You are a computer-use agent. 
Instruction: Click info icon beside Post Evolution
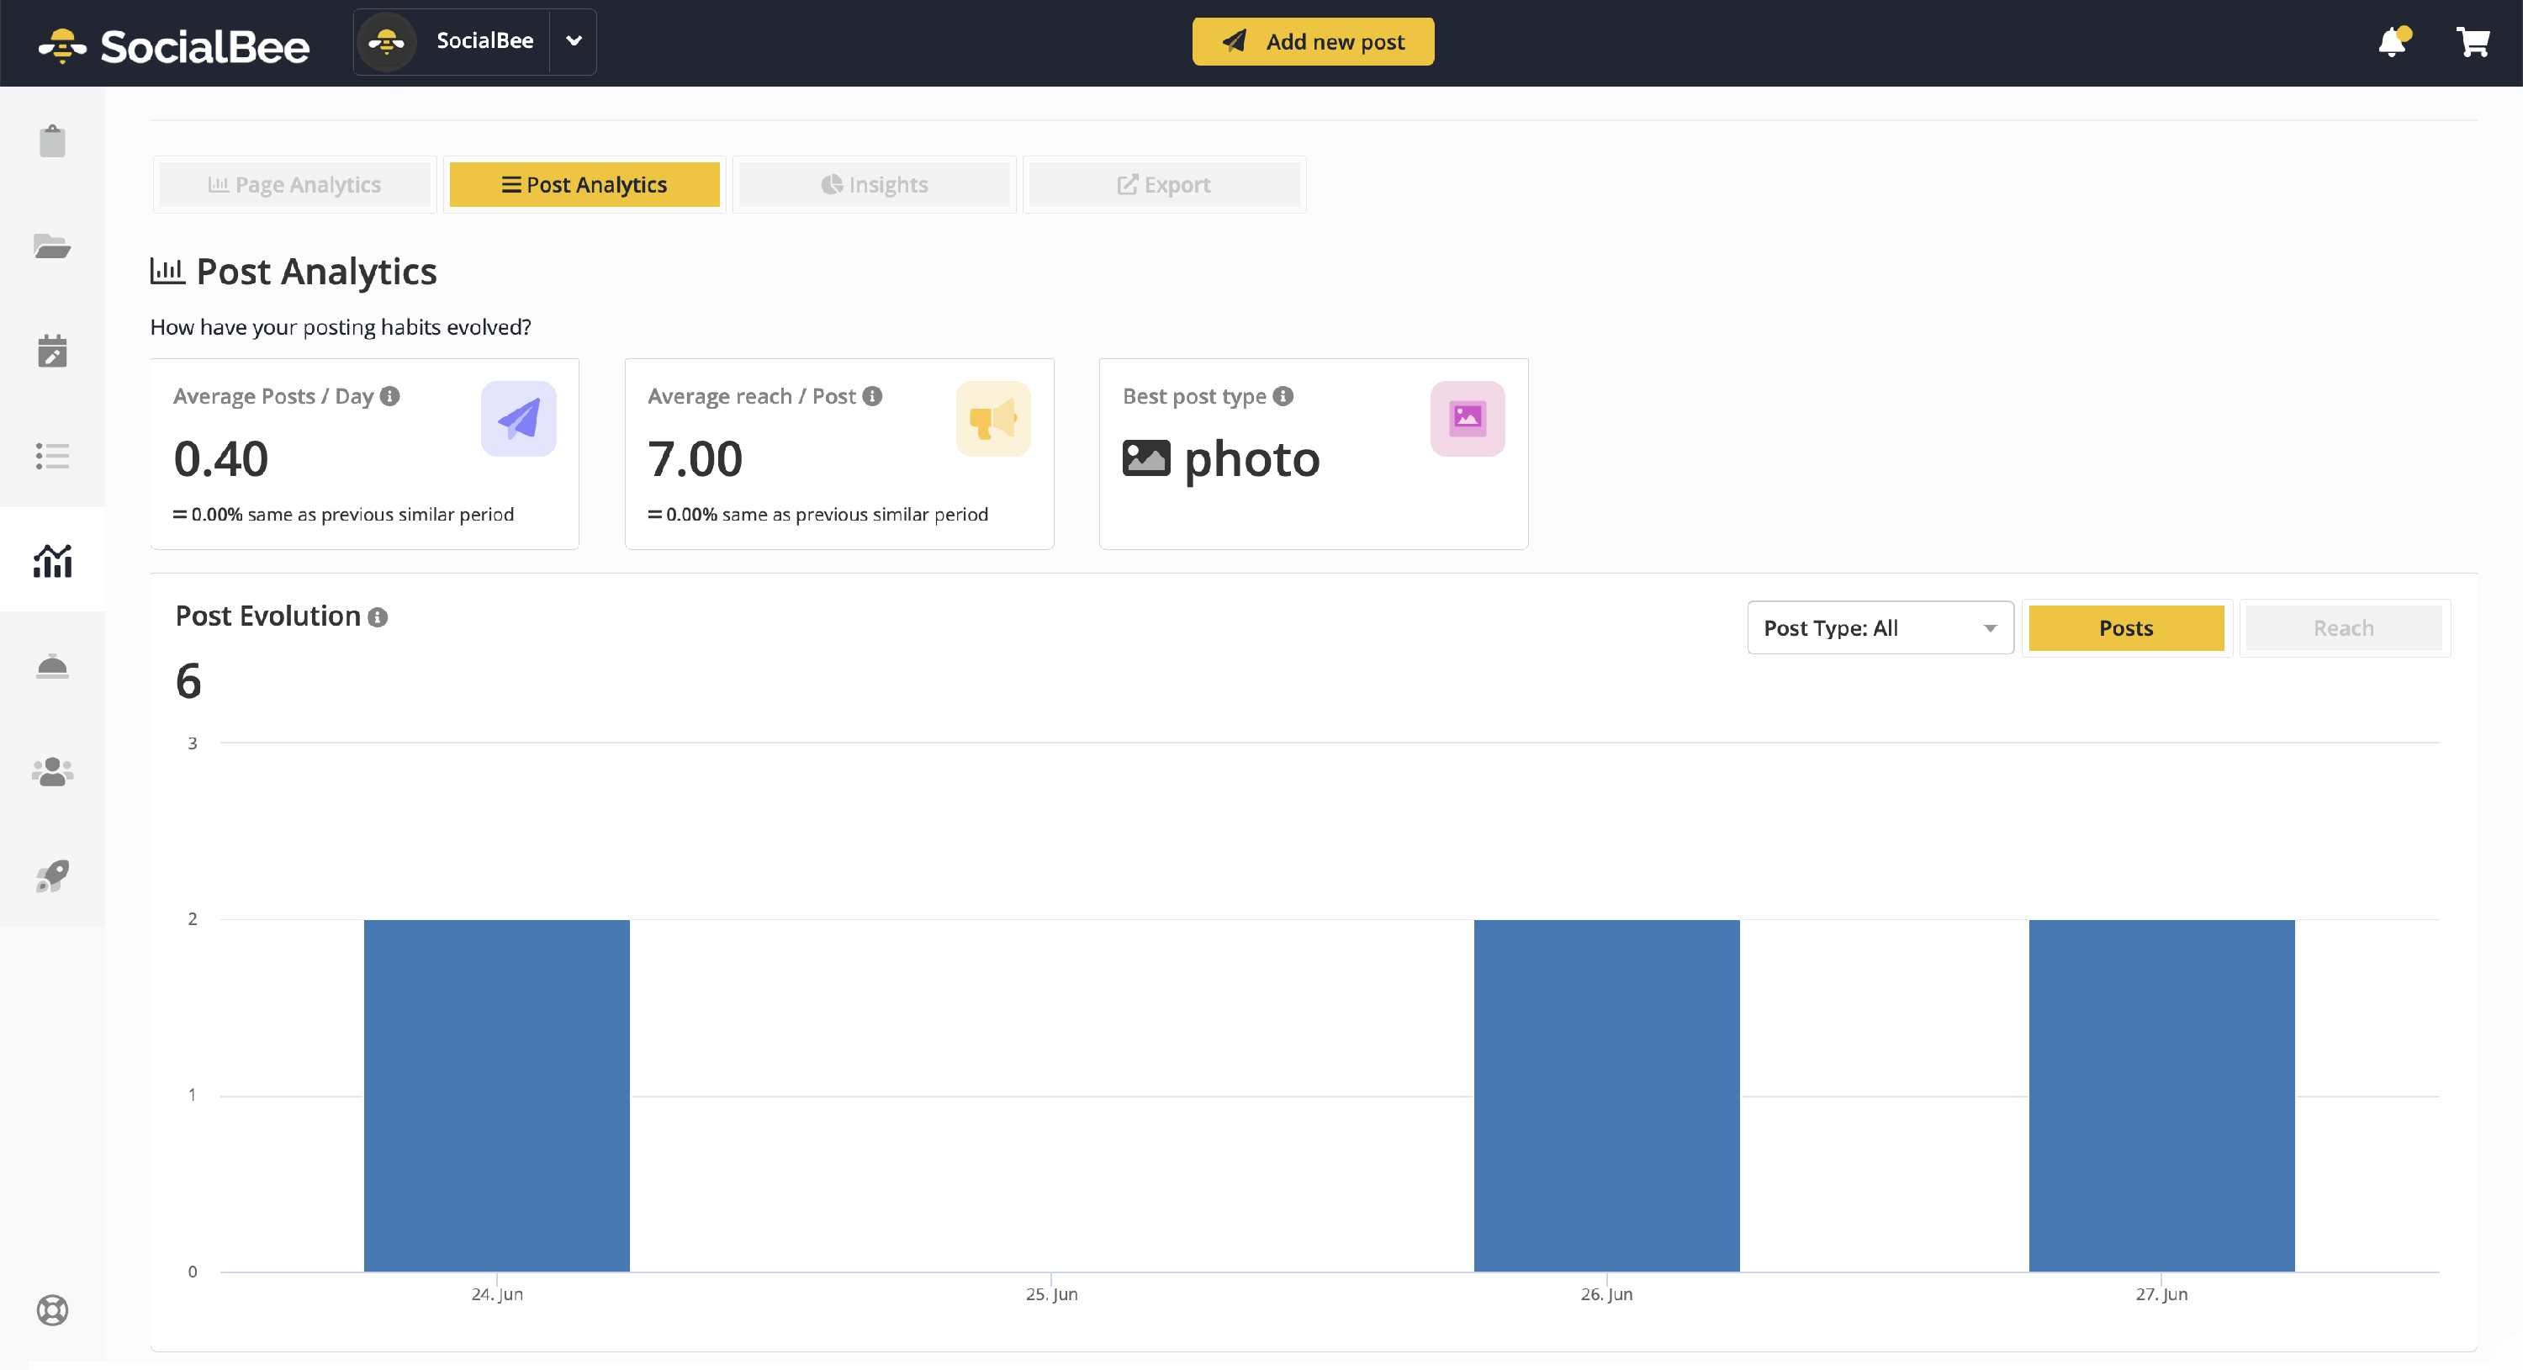377,617
